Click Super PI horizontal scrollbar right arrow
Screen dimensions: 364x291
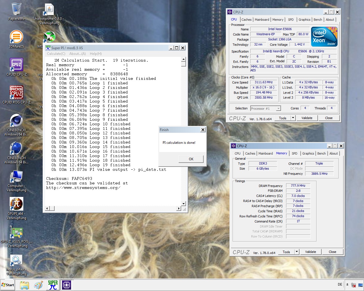(x=179, y=208)
